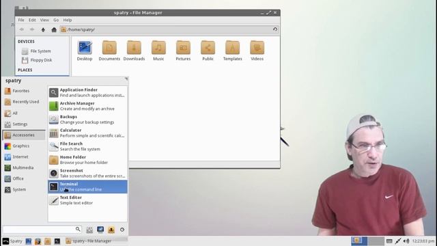Viewport: 437px width, 246px height.
Task: Select the All applications category
Action: [x=24, y=113]
